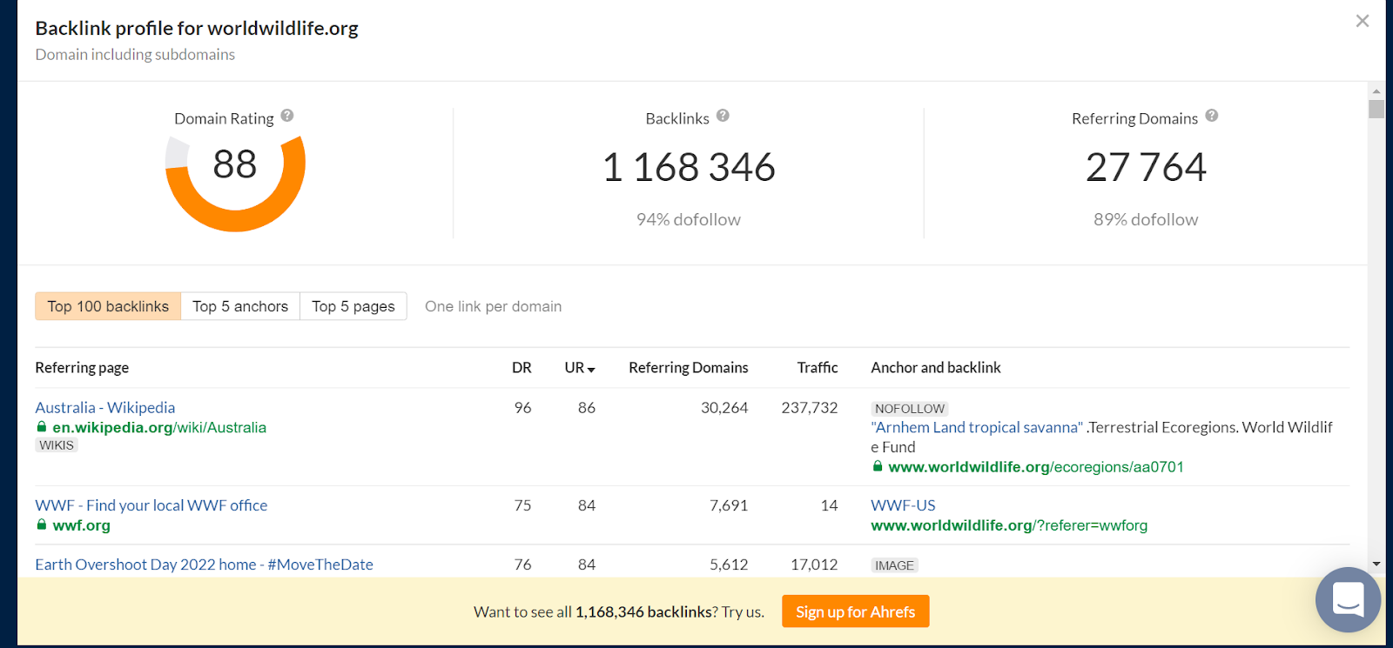Open Earth Overshoot Day 2022 home link

pos(204,564)
